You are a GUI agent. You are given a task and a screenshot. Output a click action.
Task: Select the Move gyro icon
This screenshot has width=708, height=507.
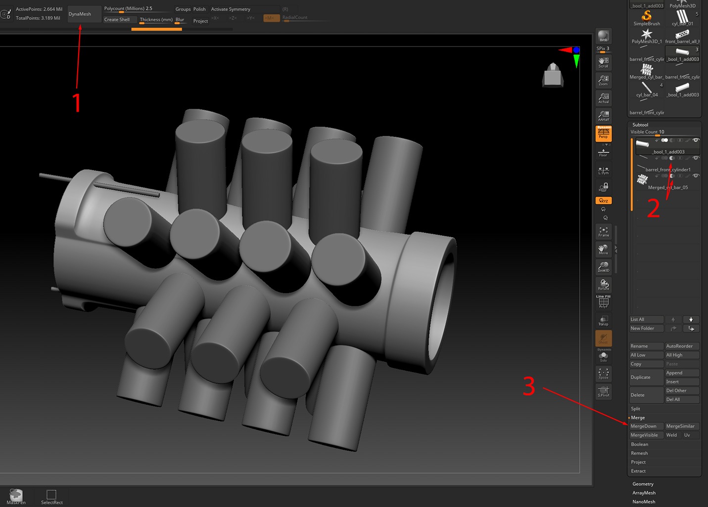tap(603, 249)
